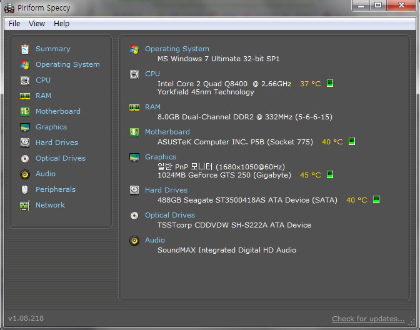
Task: Click the window resize grip at bottom corner
Action: click(412, 322)
